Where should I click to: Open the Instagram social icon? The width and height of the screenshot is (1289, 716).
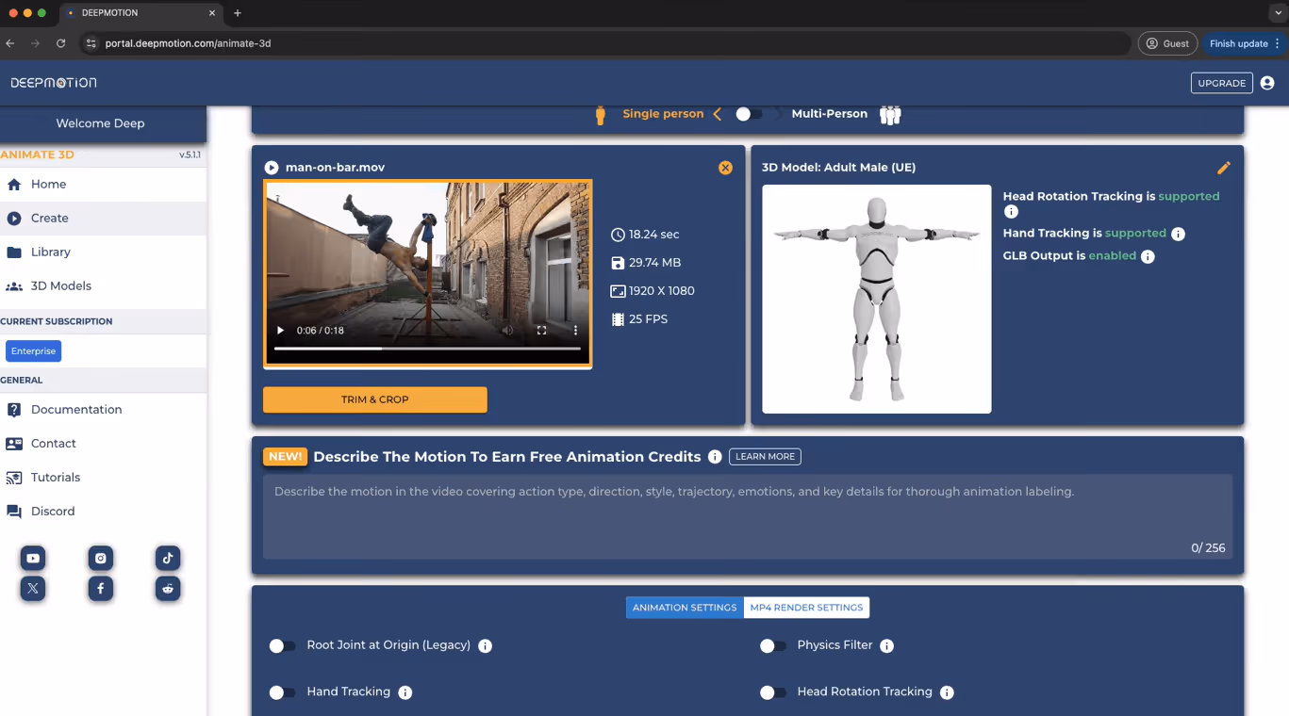click(x=100, y=558)
